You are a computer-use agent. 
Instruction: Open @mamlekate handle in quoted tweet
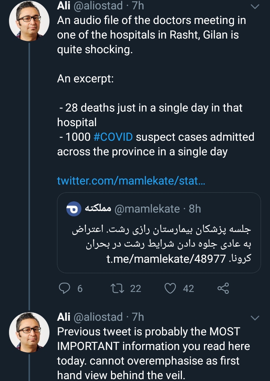coord(147,209)
